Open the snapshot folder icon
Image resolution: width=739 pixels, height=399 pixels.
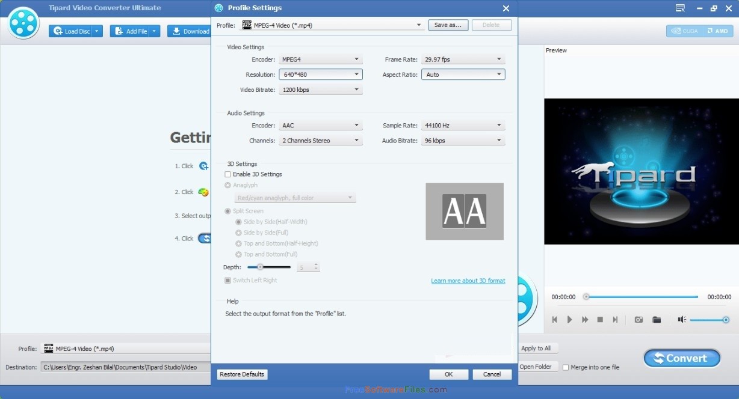pos(657,320)
